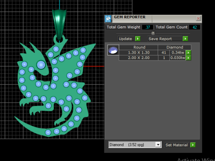
Task: Select the 2.00 X 2.00 size cell
Action: click(x=138, y=58)
